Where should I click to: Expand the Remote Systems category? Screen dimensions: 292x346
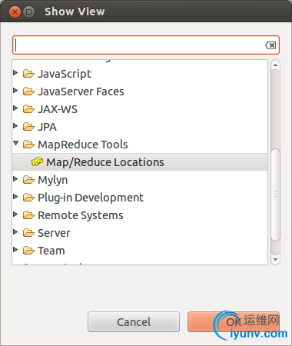pos(15,215)
